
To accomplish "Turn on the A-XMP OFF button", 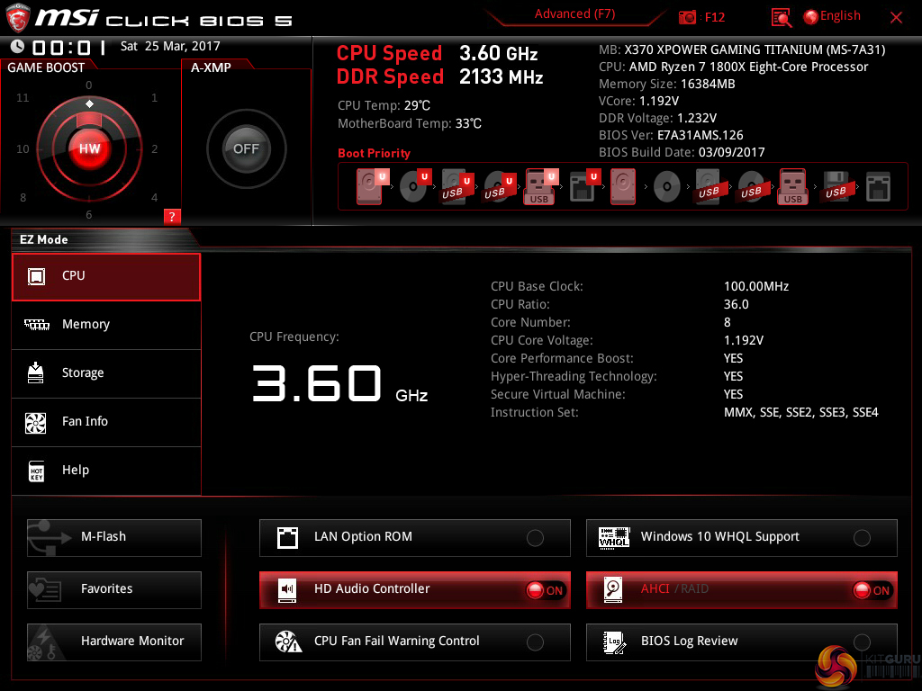I will (246, 148).
